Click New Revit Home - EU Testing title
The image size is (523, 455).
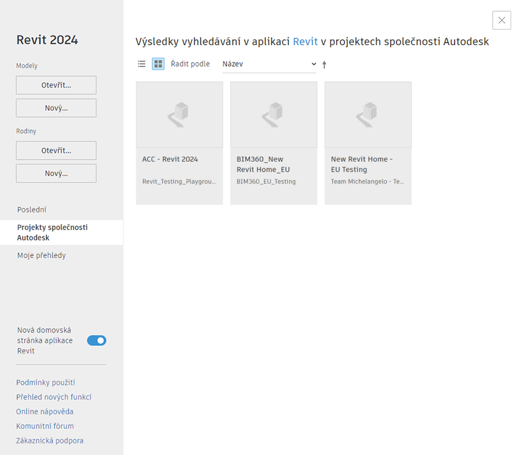coord(362,164)
